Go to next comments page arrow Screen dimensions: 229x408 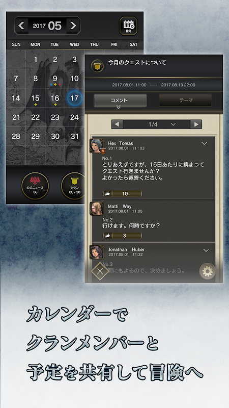196,124
